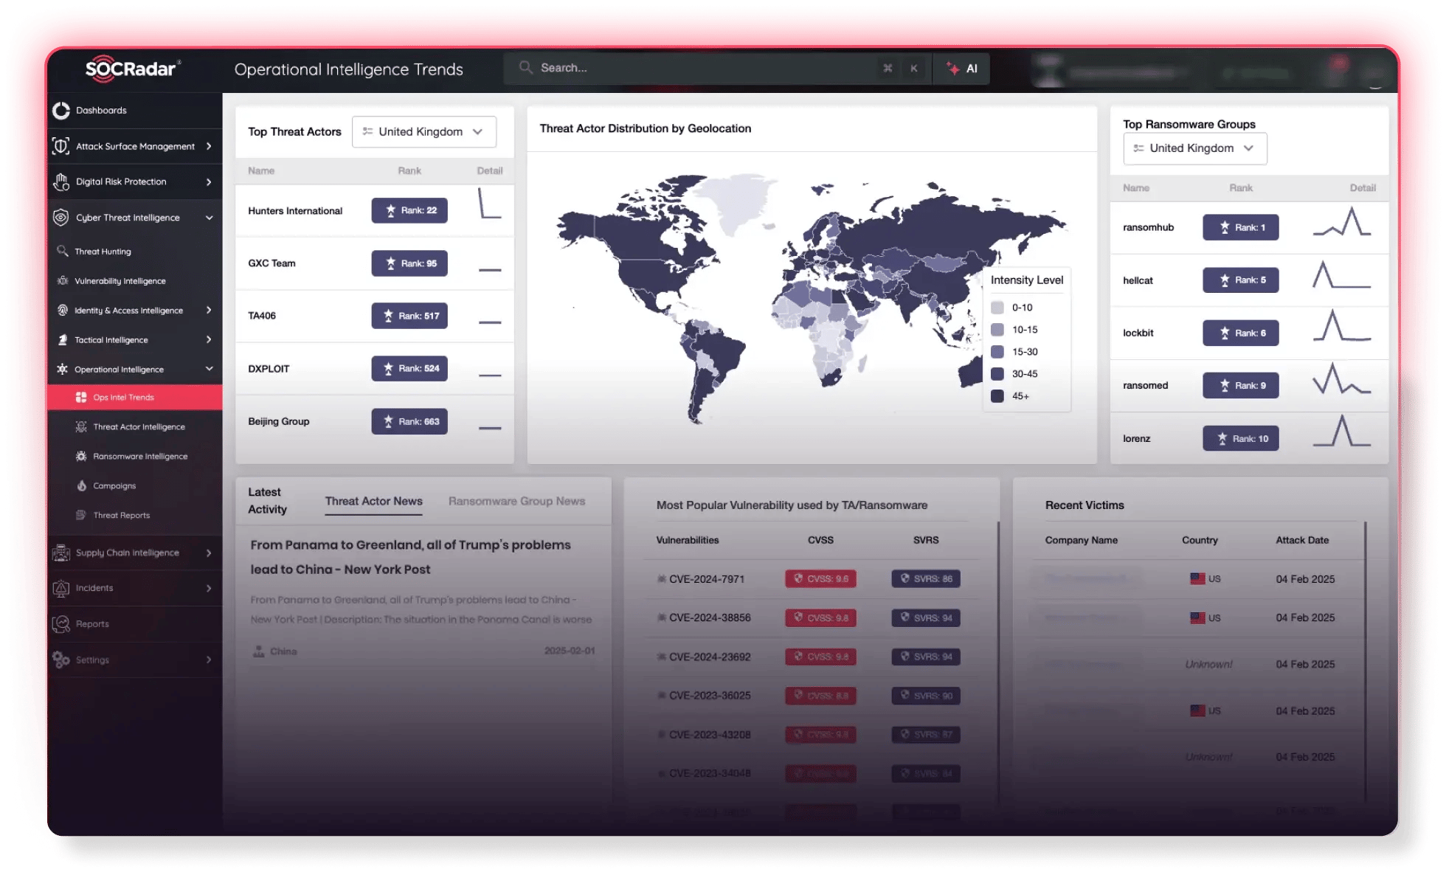This screenshot has height=889, width=1446.
Task: Switch to Ransomware Group News tab
Action: 516,501
